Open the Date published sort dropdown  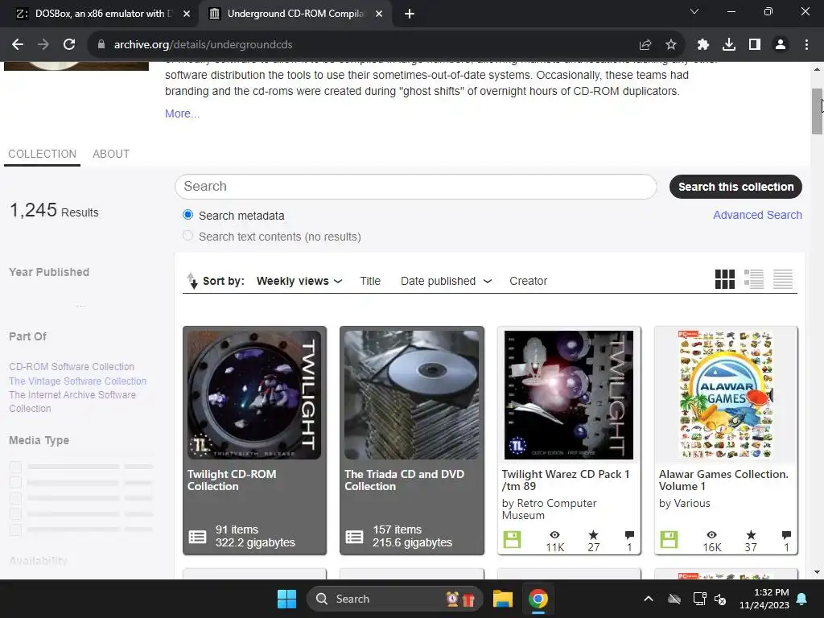(446, 281)
